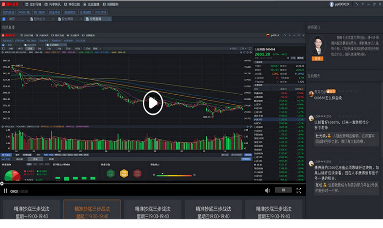
Task: Select the Monday 精准抄底三步战法 session card
Action: point(31,212)
